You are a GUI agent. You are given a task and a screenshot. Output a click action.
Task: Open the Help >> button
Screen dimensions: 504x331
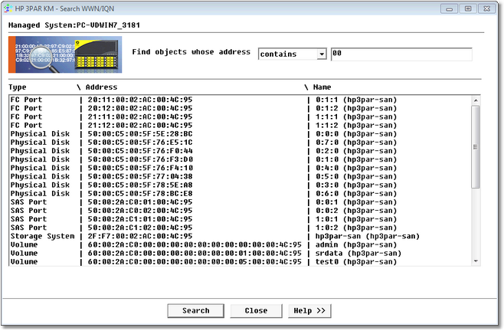click(x=309, y=311)
